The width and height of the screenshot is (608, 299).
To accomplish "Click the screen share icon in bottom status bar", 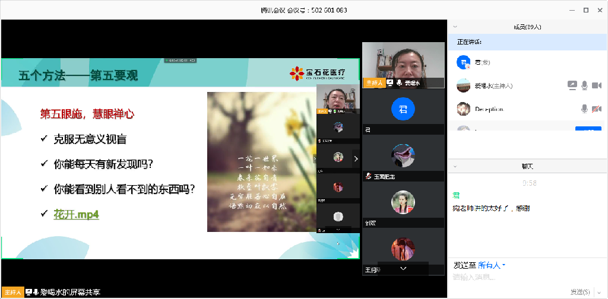I will tap(28, 292).
